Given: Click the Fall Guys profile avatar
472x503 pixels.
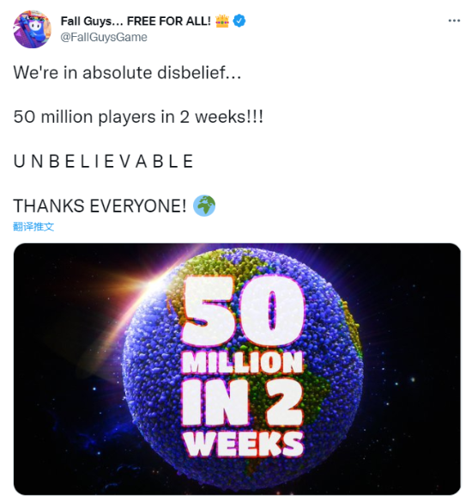Looking at the screenshot, I should (32, 29).
